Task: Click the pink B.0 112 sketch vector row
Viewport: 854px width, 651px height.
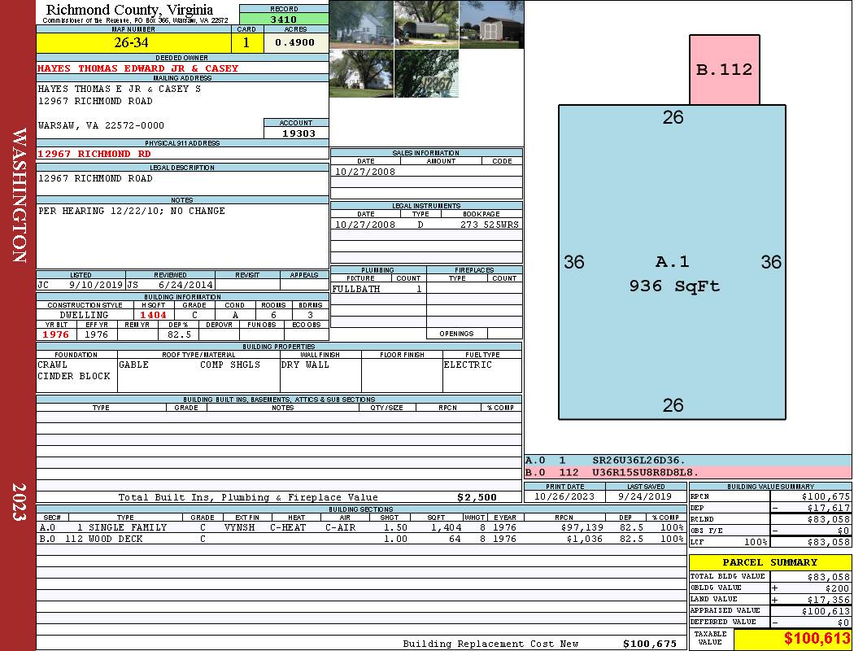Action: click(687, 472)
